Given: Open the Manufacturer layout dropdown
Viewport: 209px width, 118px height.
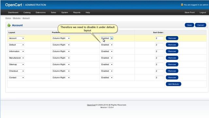Looking at the screenshot, I should click(x=16, y=58).
